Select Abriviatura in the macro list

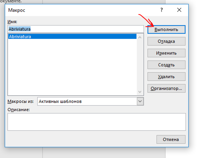tap(72, 37)
